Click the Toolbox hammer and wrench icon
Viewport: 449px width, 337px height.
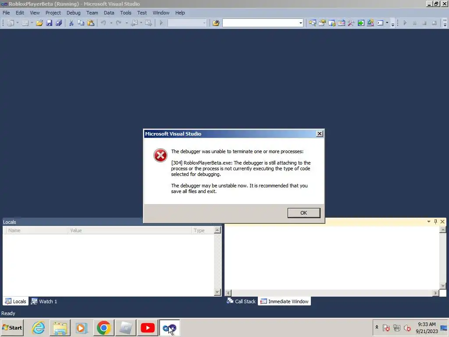351,23
